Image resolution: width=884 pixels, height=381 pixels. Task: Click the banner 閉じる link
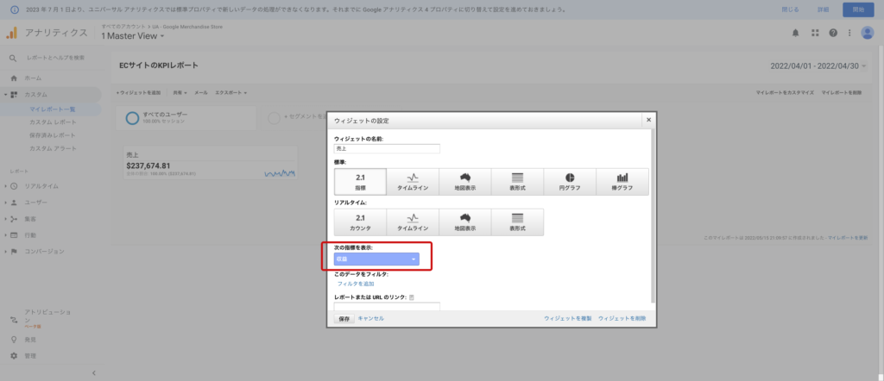click(x=790, y=9)
